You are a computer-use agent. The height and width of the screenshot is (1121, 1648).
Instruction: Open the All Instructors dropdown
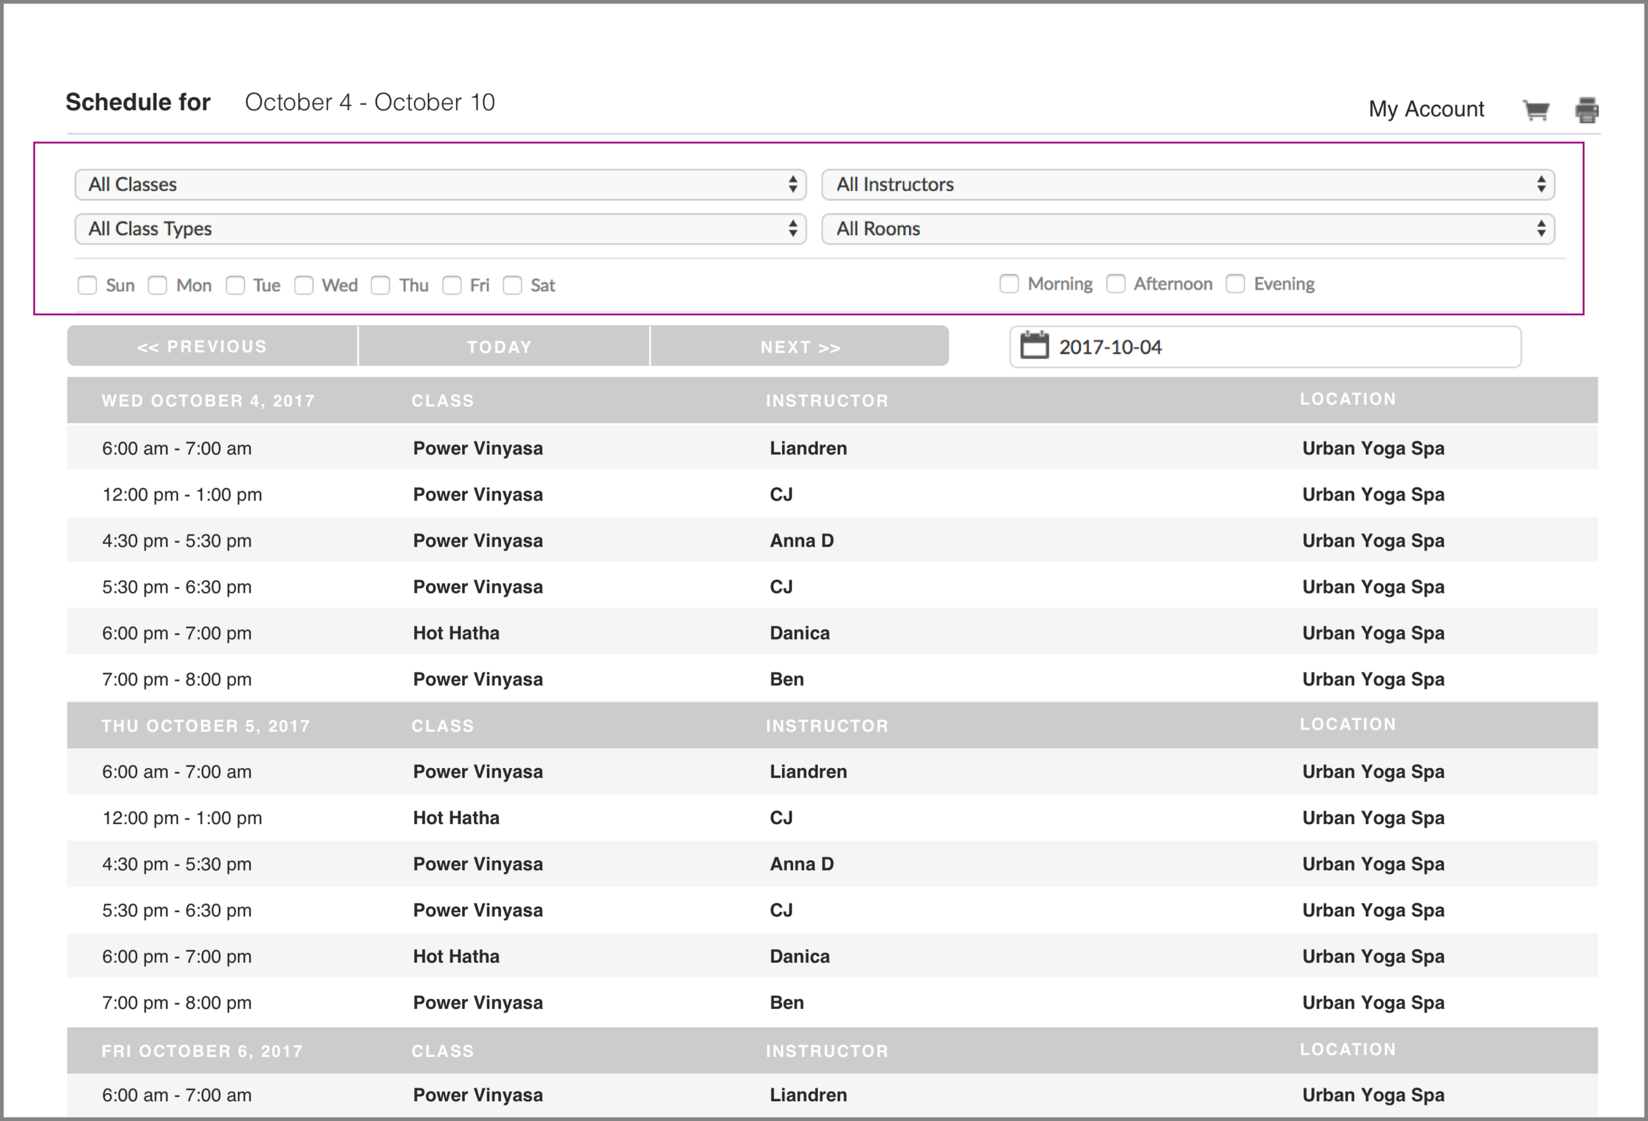[1189, 185]
